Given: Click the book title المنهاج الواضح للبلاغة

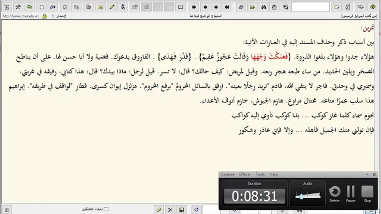Looking at the screenshot, I should point(206,16).
